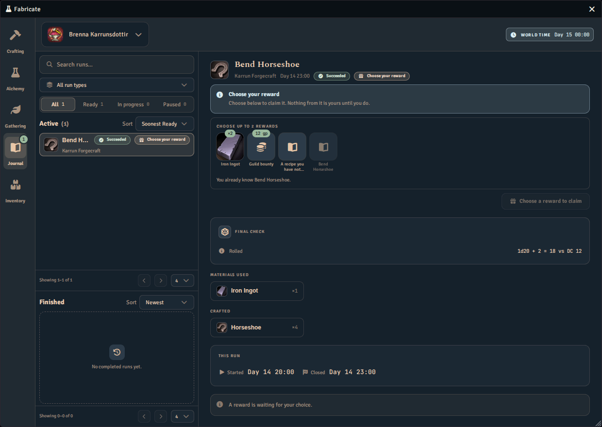602x427 pixels.
Task: Open the character selector dropdown
Action: tap(95, 34)
